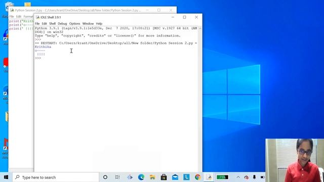Open the Help menu in IDLE Shell
The image size is (324, 182).
click(x=99, y=24)
